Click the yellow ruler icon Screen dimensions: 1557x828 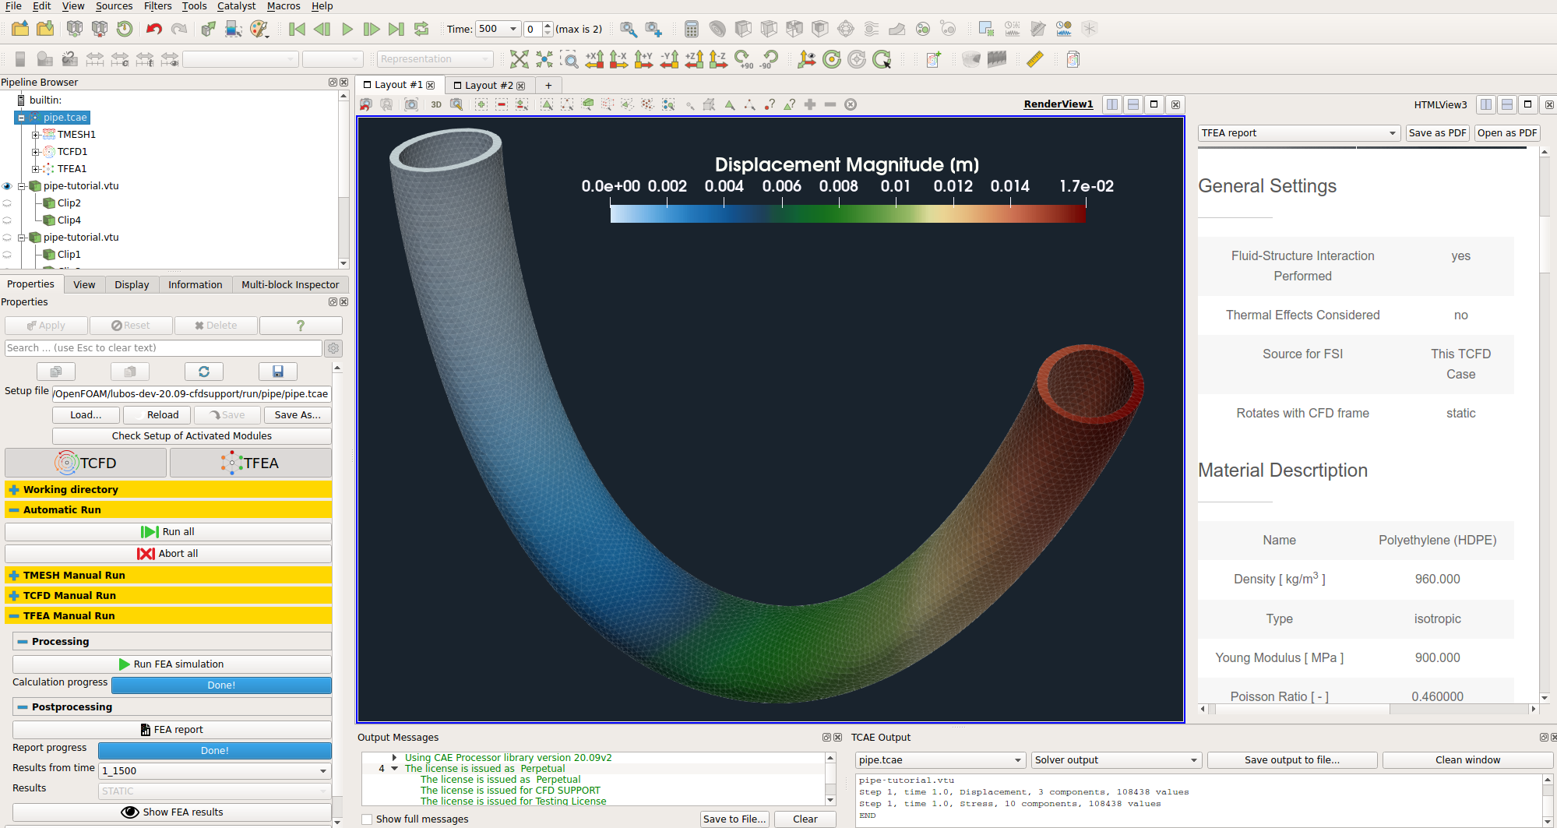(x=1034, y=60)
